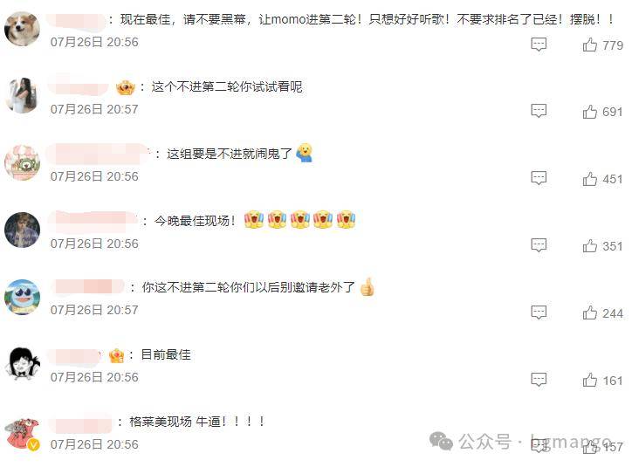632x467 pixels.
Task: Click the crown badge beside 目前最佳 commenter
Action: click(116, 355)
